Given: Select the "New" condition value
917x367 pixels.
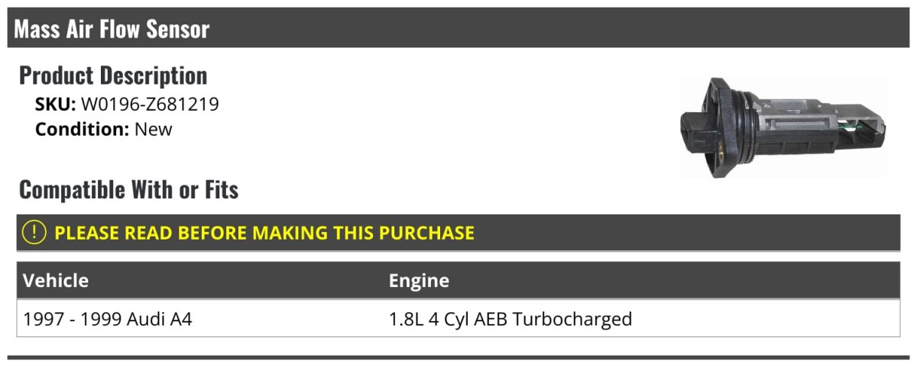Looking at the screenshot, I should point(154,129).
